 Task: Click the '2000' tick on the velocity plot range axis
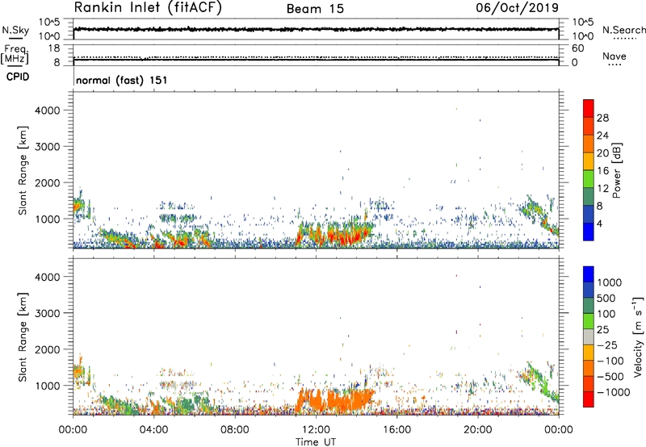48,349
